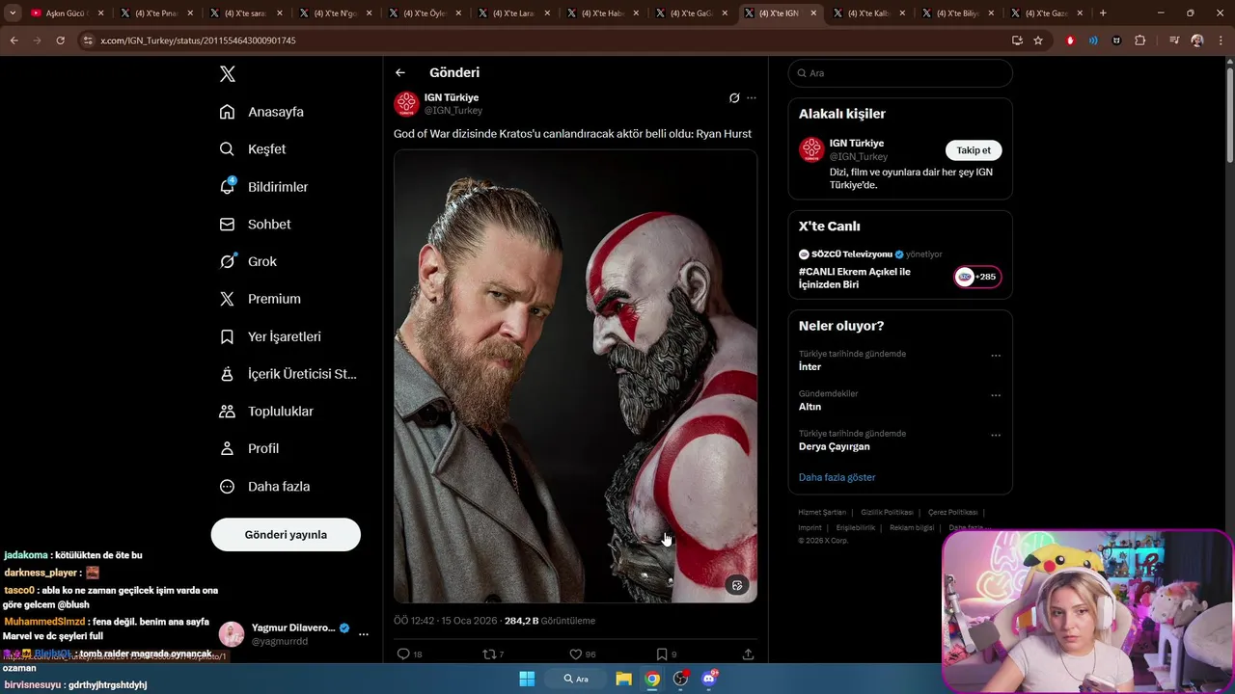Open IGN Türkiye in Alakalı kişiler

(857, 144)
